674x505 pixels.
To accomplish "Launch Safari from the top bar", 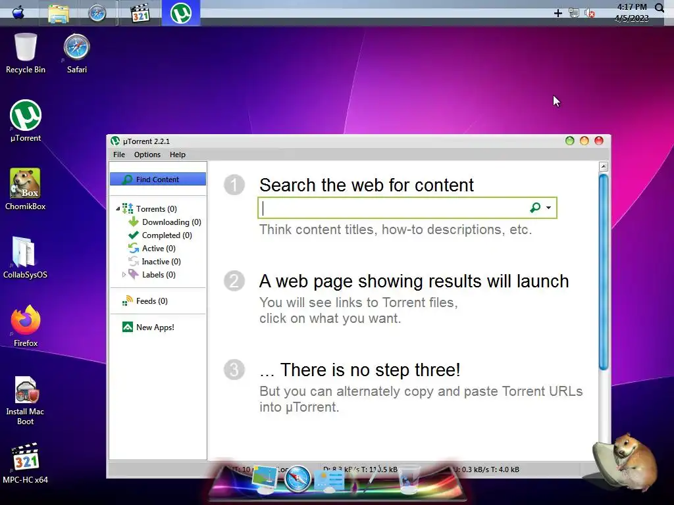I will (x=97, y=13).
